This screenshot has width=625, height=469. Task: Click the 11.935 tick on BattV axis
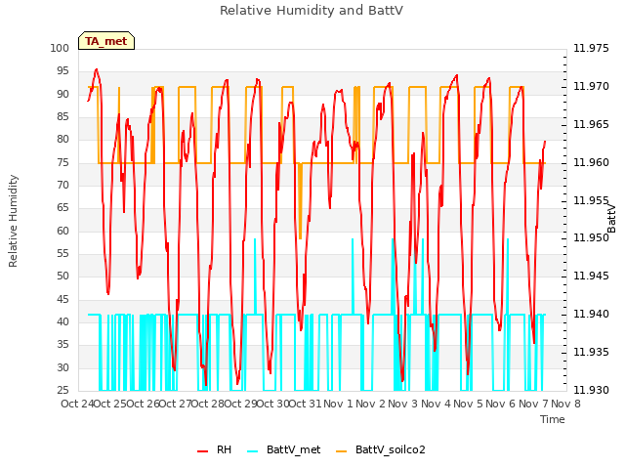pyautogui.click(x=591, y=352)
